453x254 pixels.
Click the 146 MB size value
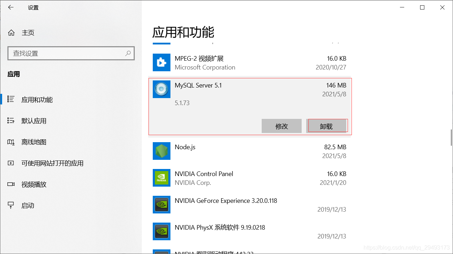[x=336, y=85]
